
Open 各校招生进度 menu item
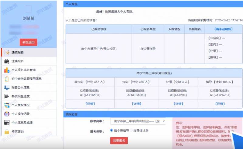(x=20, y=96)
